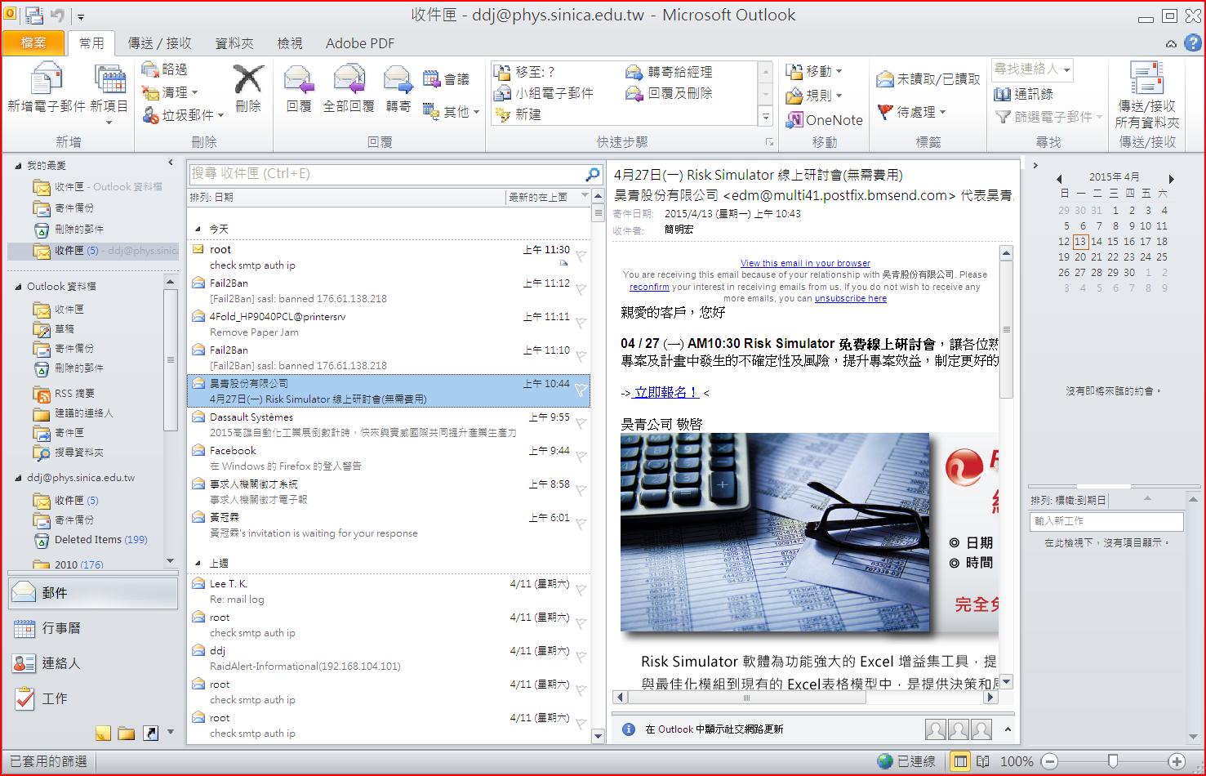Image resolution: width=1206 pixels, height=776 pixels.
Task: Click the 立即報名！ registration link
Action: tap(665, 392)
